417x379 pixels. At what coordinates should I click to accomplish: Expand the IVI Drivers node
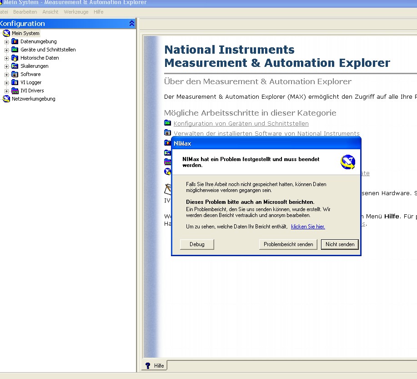coord(6,91)
